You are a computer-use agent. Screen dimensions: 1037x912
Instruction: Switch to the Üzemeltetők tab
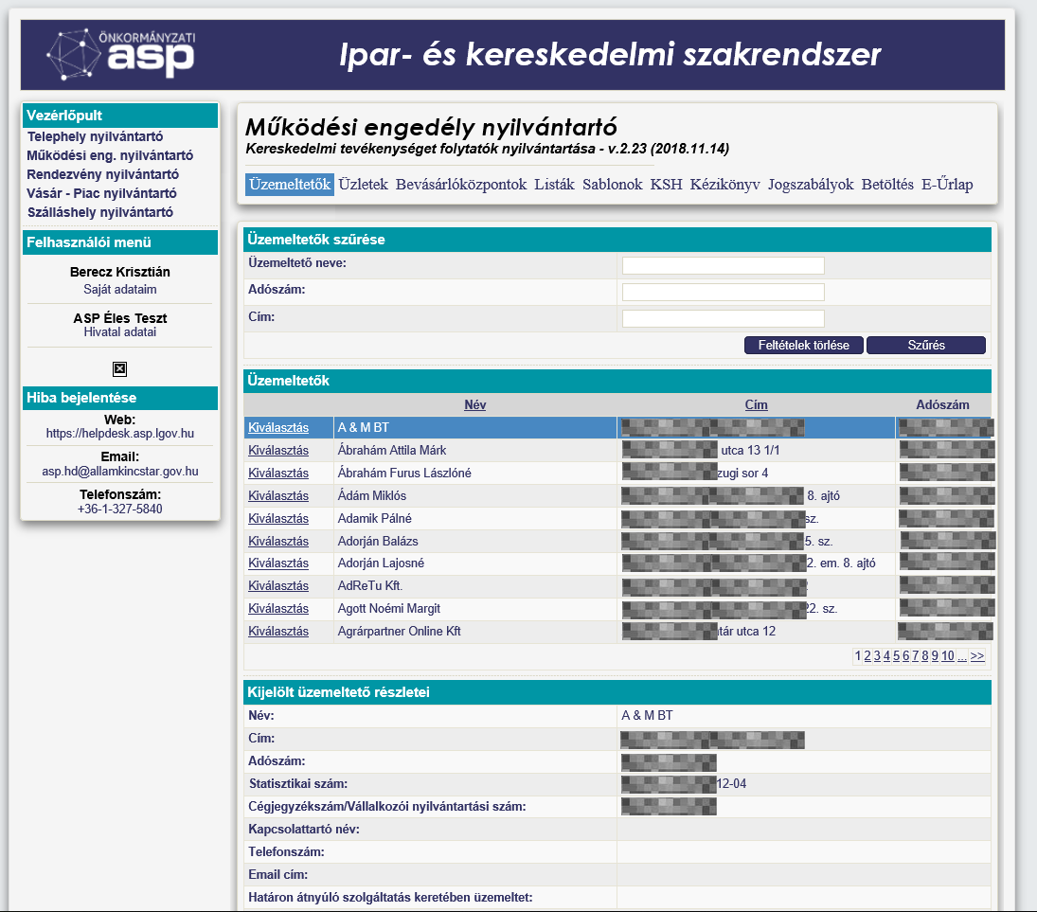tap(290, 185)
